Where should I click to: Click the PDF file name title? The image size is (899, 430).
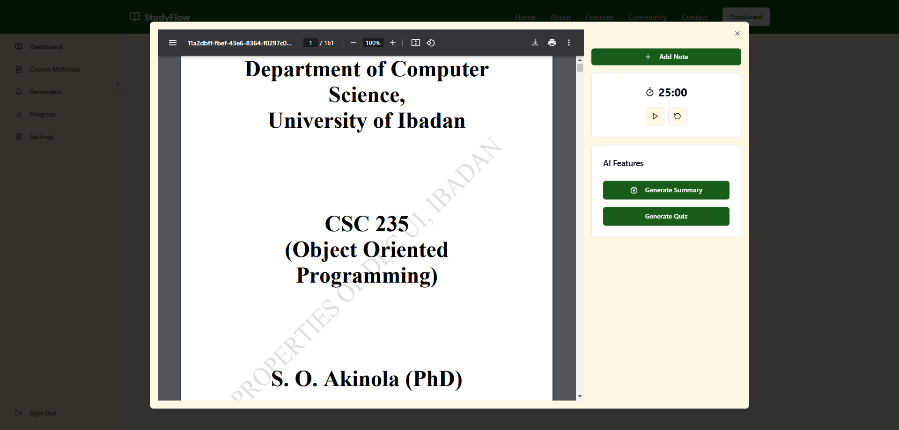pyautogui.click(x=240, y=43)
